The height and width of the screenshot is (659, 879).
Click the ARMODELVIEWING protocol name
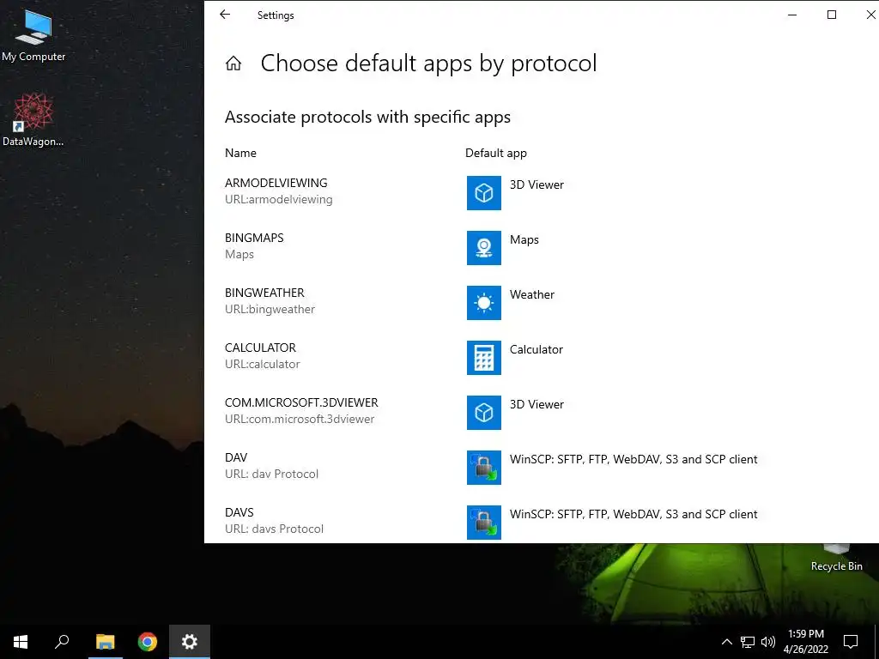tap(276, 184)
